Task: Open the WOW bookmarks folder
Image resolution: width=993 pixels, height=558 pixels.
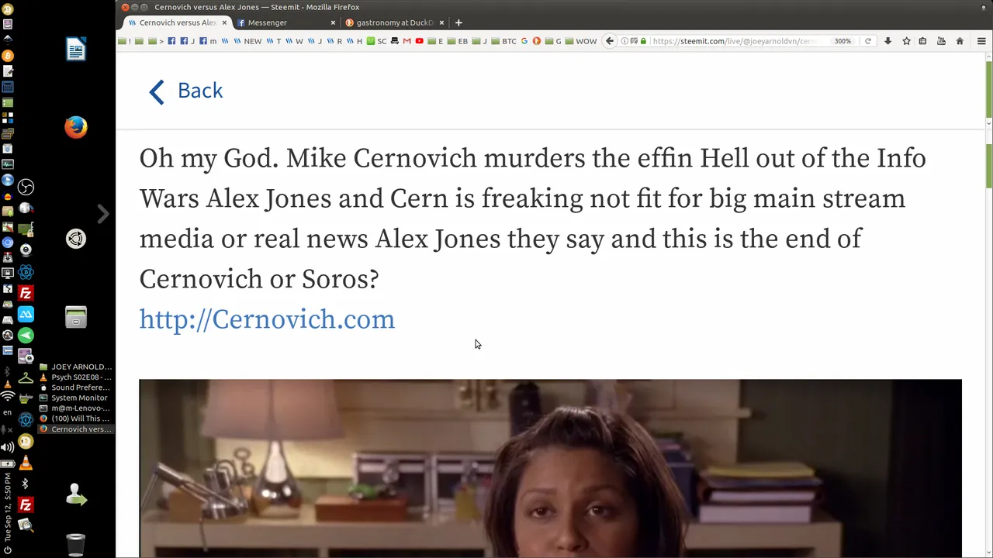Action: (580, 41)
